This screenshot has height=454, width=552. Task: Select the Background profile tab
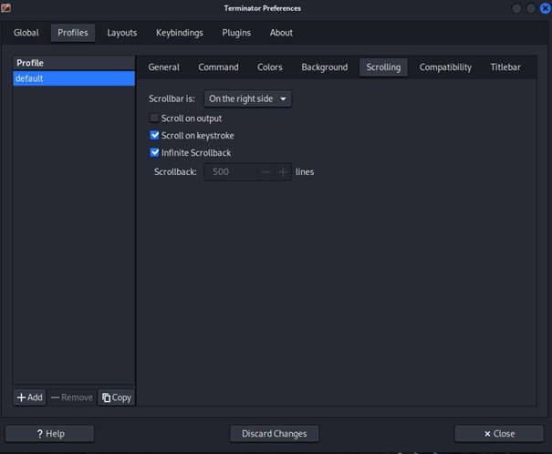click(324, 67)
